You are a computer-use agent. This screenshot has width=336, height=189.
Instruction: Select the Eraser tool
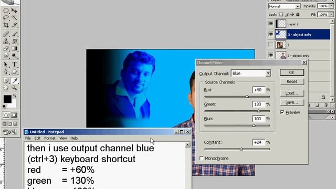tap(6, 48)
